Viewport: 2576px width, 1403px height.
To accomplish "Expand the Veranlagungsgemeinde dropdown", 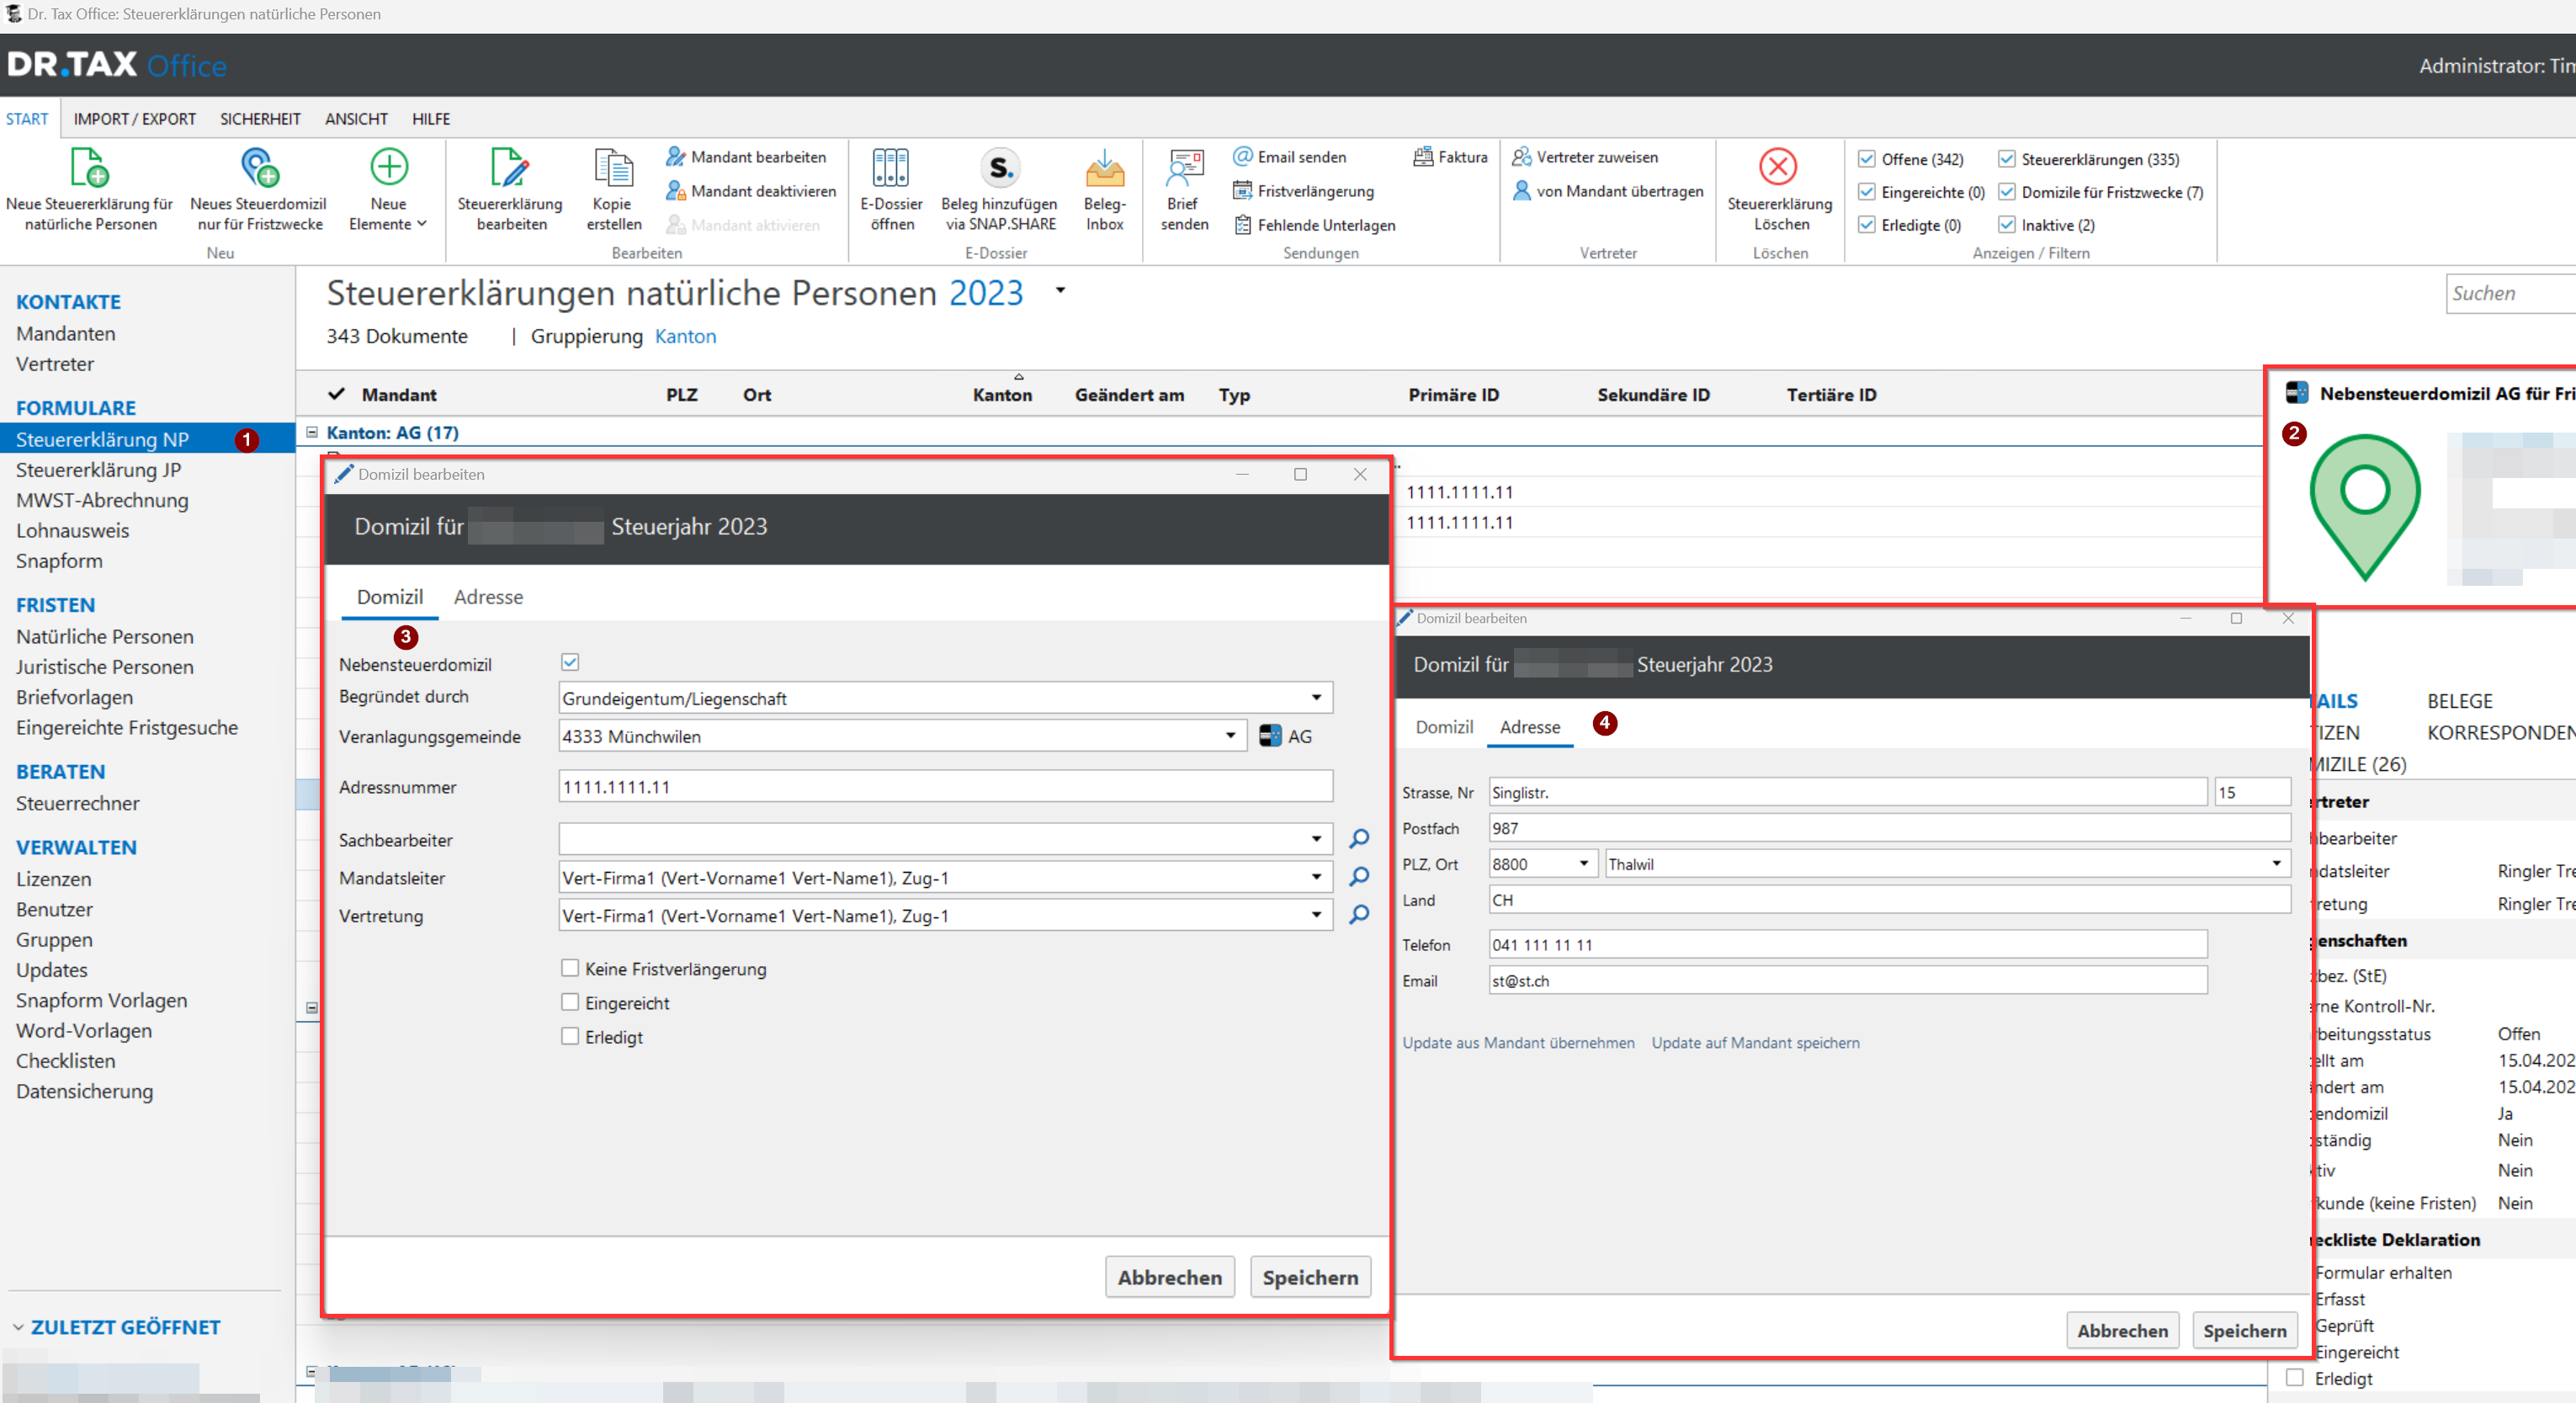I will pyautogui.click(x=1230, y=736).
